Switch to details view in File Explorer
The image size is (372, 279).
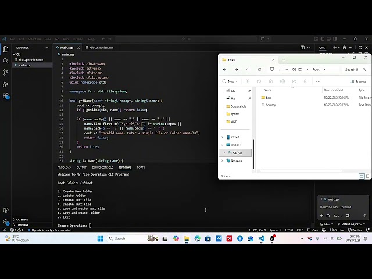(362, 176)
